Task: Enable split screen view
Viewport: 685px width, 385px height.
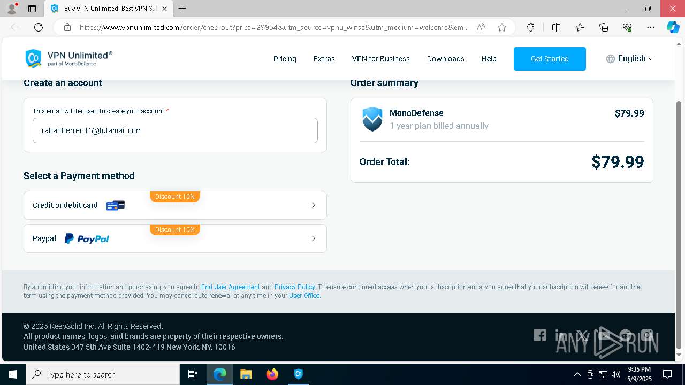Action: coord(556,27)
